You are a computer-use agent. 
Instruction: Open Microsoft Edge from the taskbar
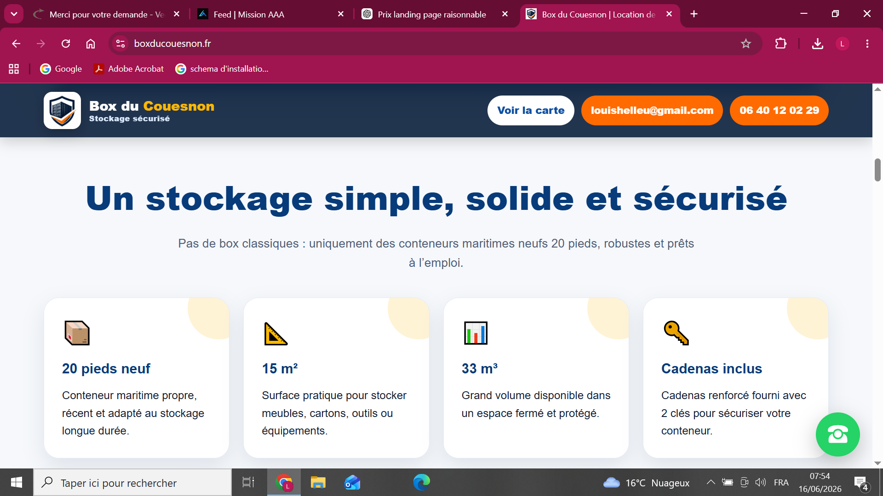[x=421, y=482]
